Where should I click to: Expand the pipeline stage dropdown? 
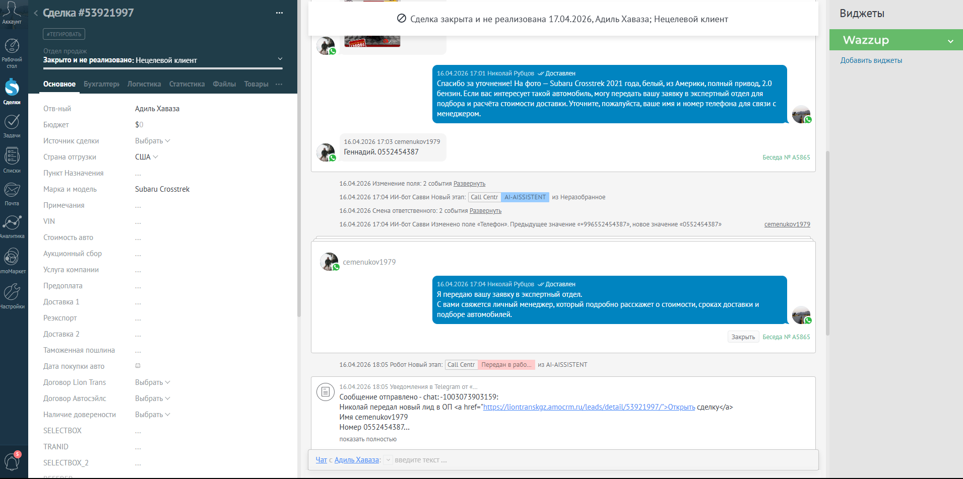[x=280, y=59]
